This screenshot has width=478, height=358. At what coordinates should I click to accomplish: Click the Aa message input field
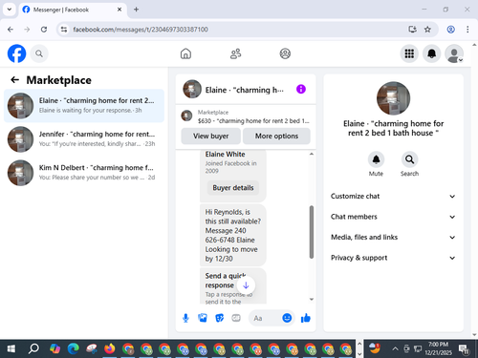point(264,318)
